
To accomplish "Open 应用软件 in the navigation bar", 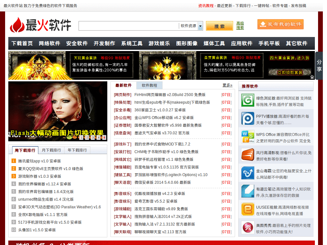I will pyautogui.click(x=241, y=43).
